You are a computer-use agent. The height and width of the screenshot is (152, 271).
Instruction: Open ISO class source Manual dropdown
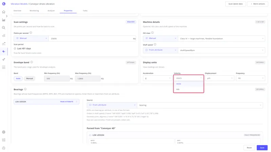(x=160, y=39)
